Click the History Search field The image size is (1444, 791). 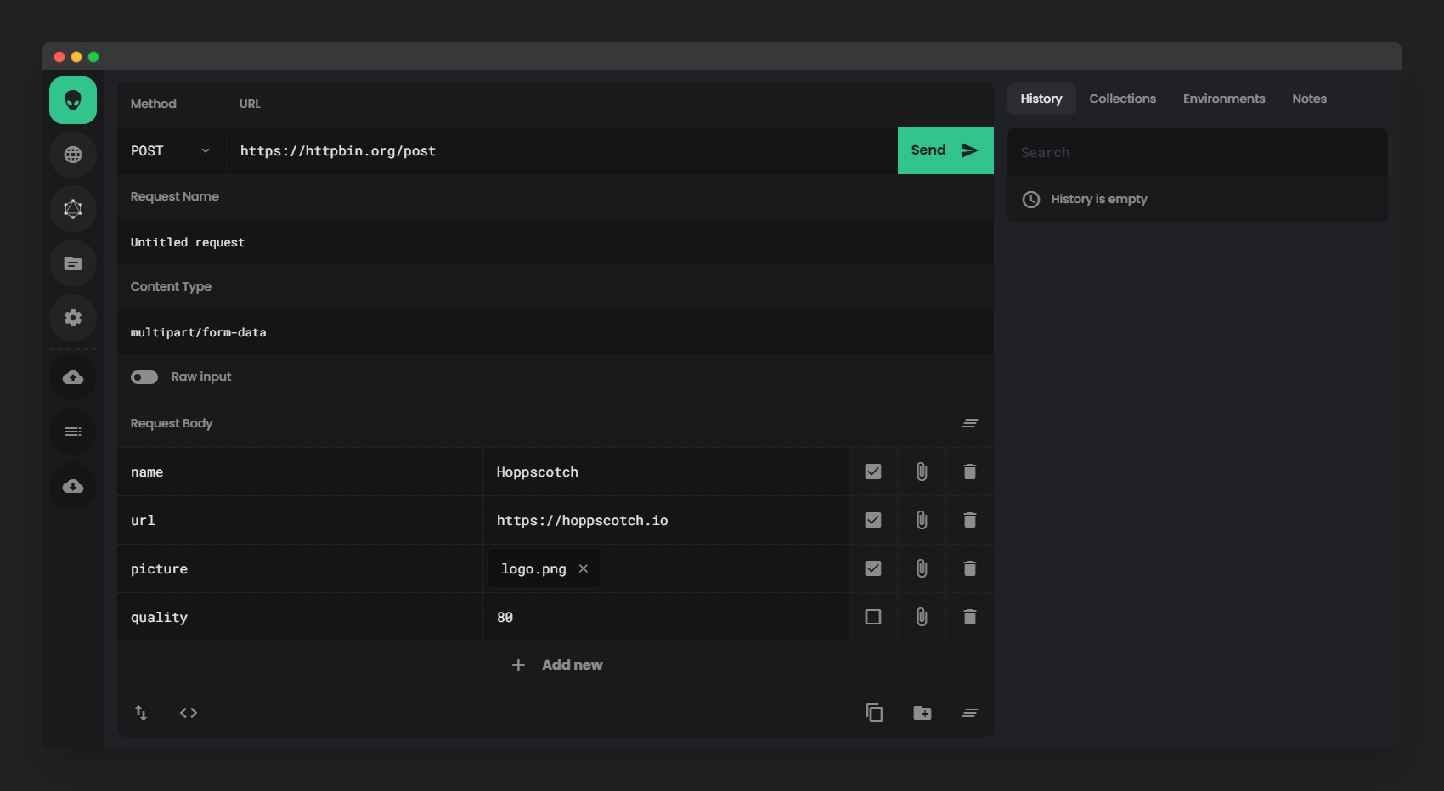1198,152
